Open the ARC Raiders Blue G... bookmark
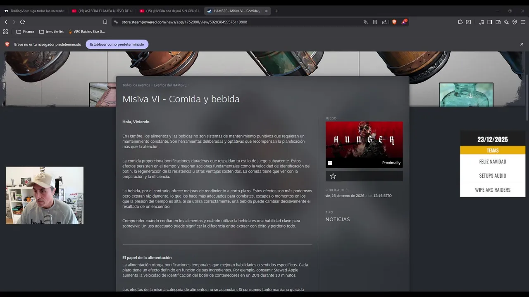Screen dimensions: 529x297 (86, 31)
